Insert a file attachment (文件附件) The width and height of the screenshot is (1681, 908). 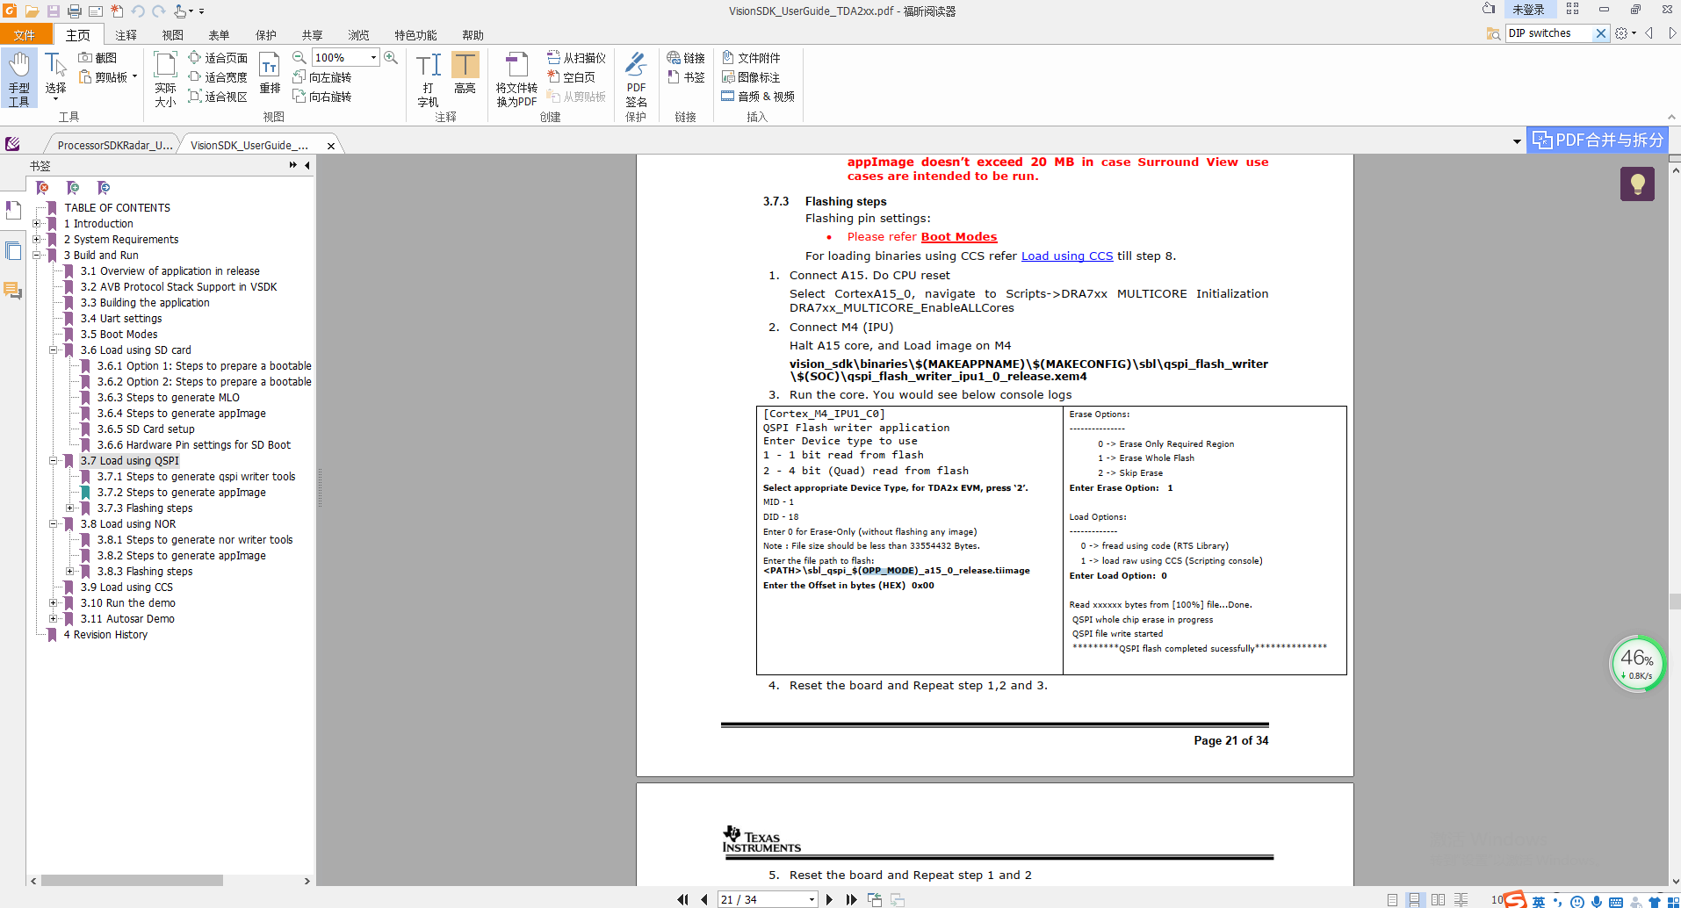pyautogui.click(x=751, y=58)
